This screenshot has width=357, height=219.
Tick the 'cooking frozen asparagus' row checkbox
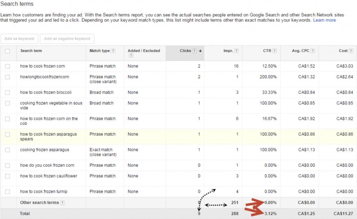click(x=8, y=150)
